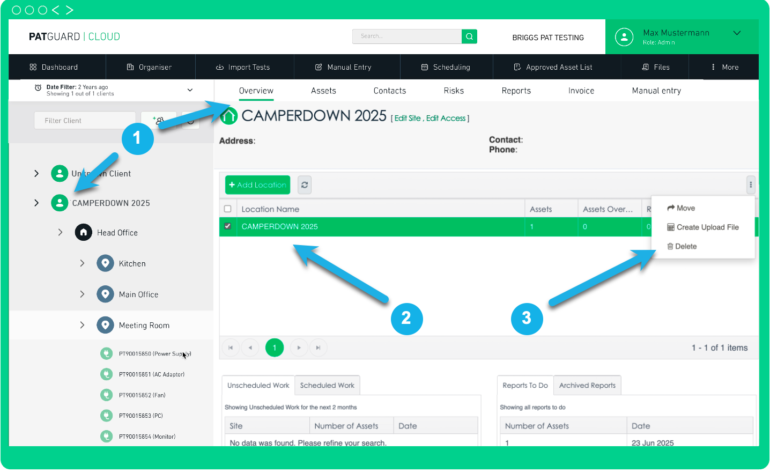Switch to the Invoice tab
Image resolution: width=770 pixels, height=473 pixels.
pyautogui.click(x=581, y=91)
